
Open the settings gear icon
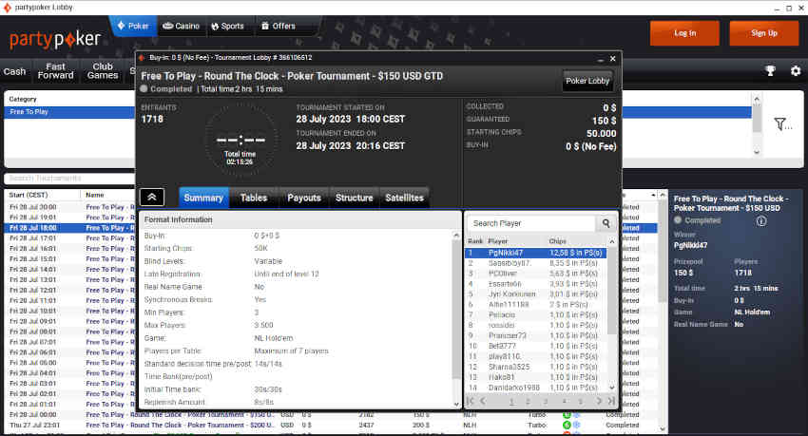796,71
